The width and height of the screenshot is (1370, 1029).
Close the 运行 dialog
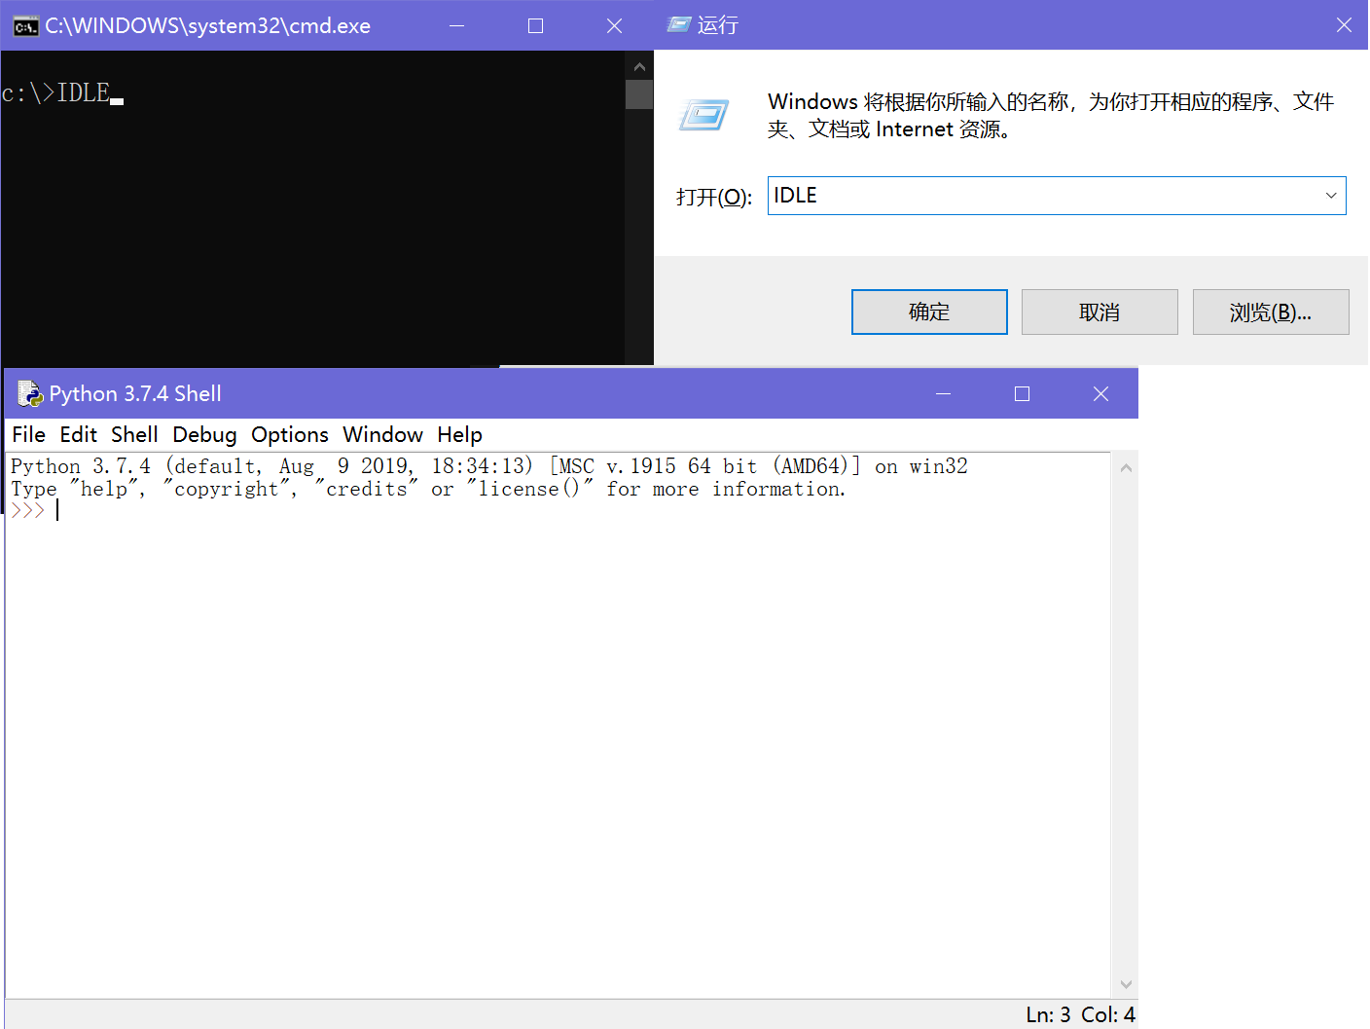(1344, 25)
